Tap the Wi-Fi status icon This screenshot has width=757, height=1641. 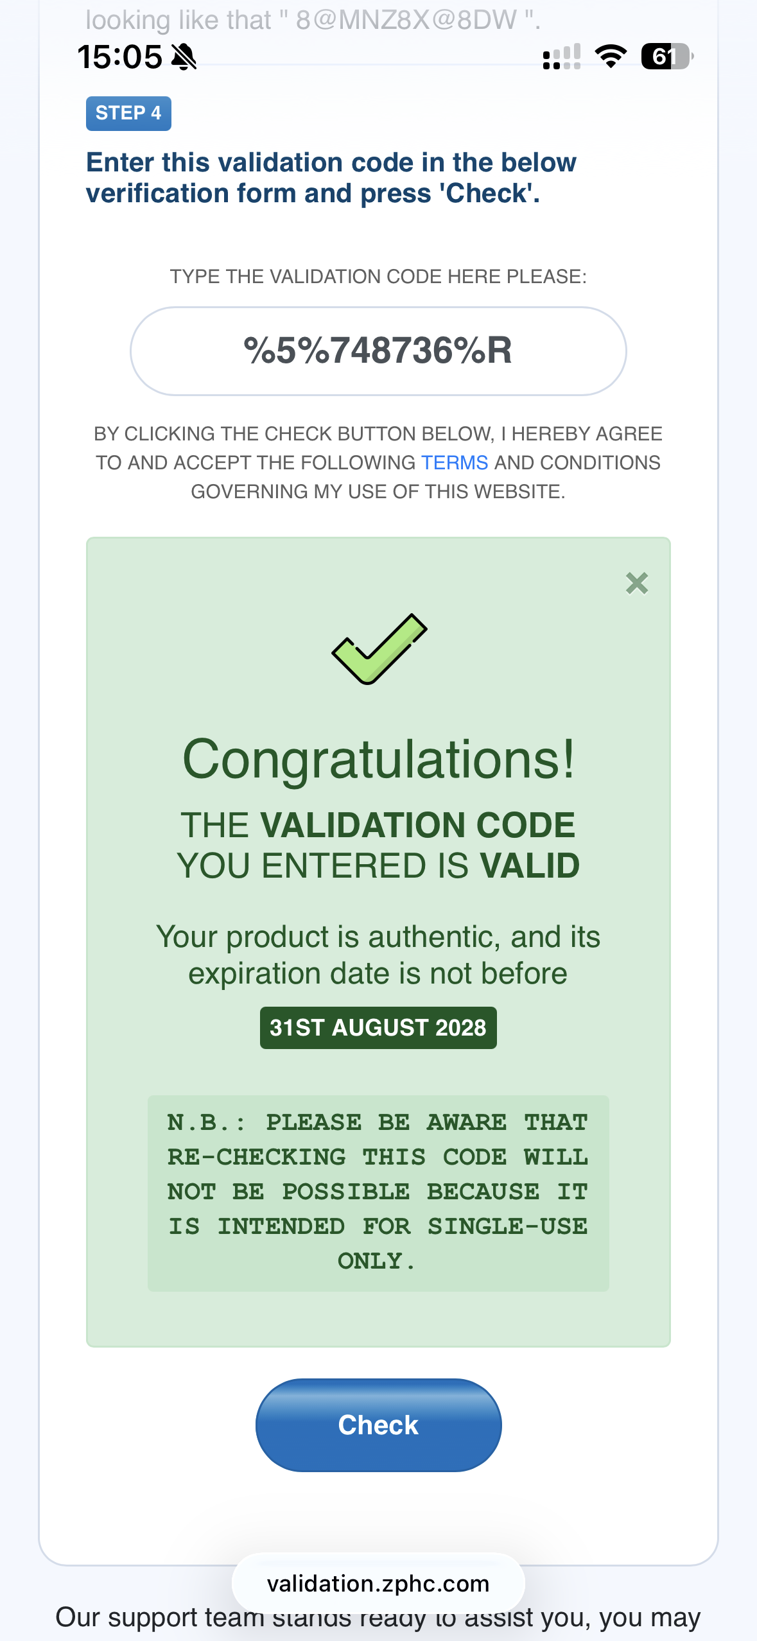point(611,56)
